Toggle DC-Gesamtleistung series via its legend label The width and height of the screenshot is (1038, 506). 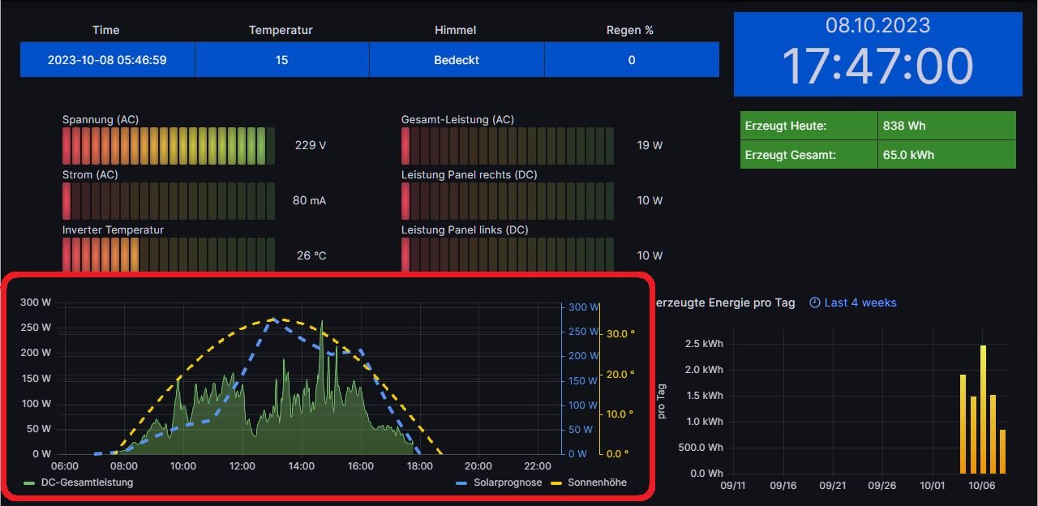coord(87,482)
